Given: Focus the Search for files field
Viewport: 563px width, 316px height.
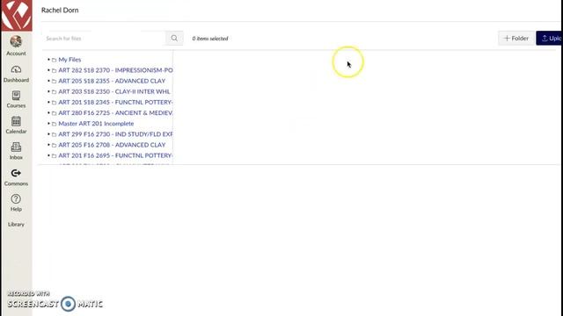Looking at the screenshot, I should (104, 38).
